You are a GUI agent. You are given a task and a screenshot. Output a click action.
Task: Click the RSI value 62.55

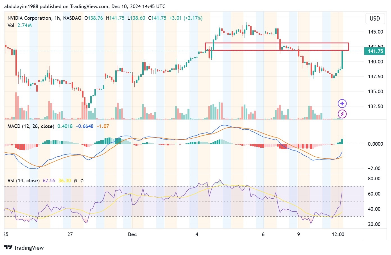(x=49, y=181)
